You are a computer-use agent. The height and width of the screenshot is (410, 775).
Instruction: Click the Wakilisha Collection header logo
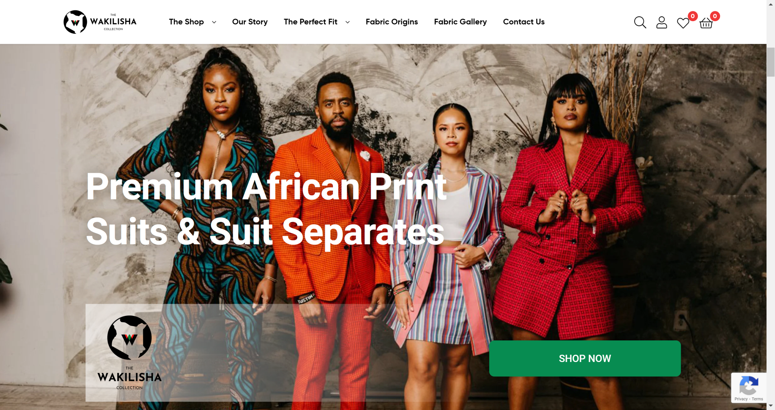click(100, 22)
